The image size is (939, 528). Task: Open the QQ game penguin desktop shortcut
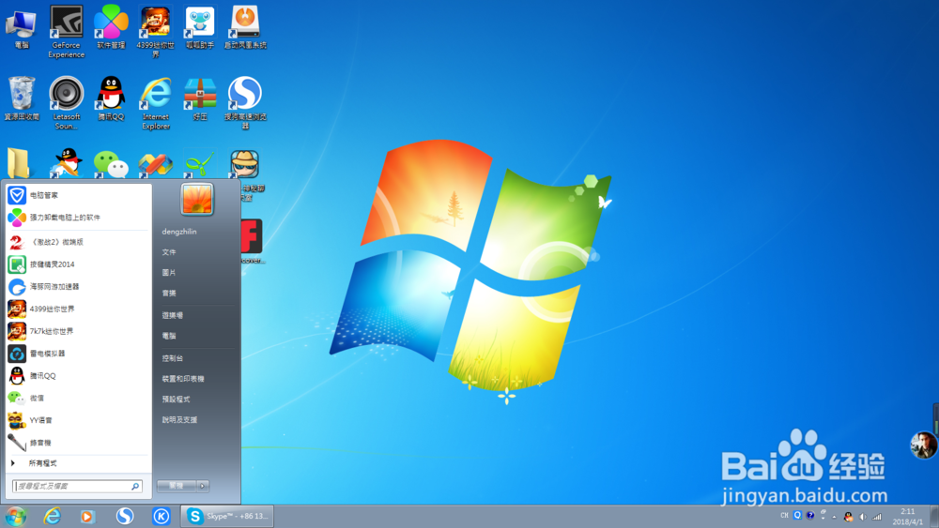[x=66, y=163]
